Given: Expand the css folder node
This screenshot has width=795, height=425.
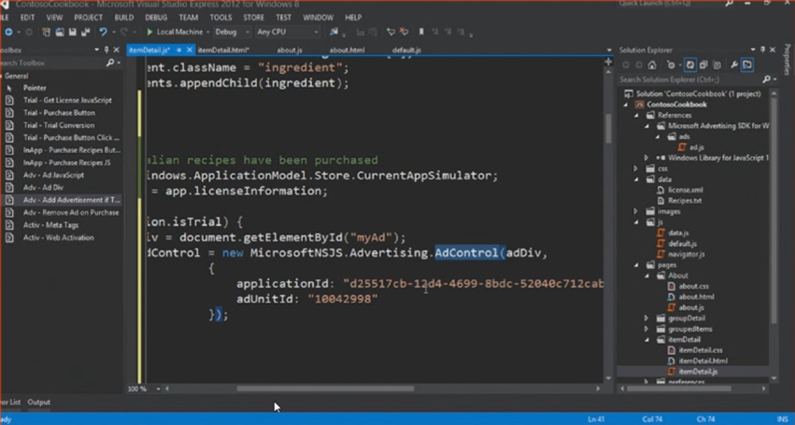Looking at the screenshot, I should coord(636,168).
